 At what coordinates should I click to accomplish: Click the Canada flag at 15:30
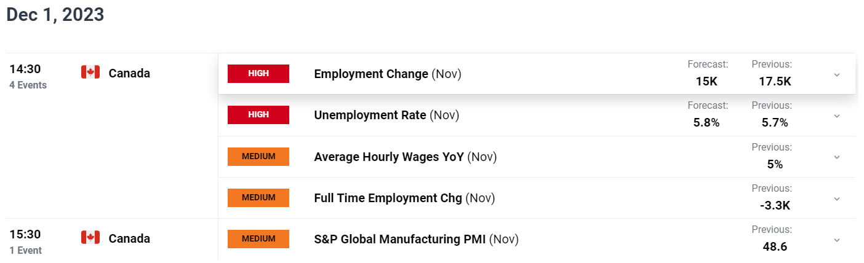click(90, 238)
